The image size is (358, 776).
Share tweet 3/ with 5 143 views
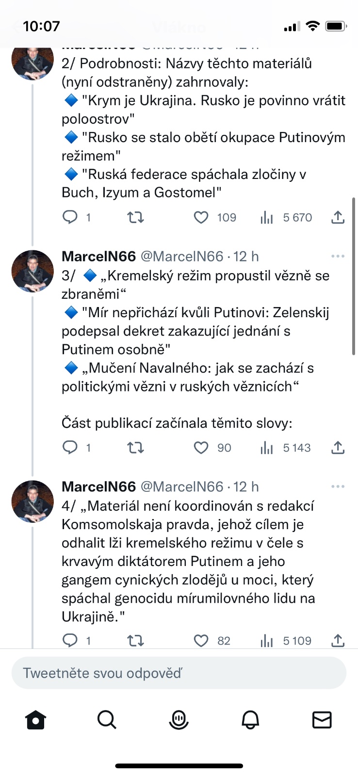coord(338,447)
